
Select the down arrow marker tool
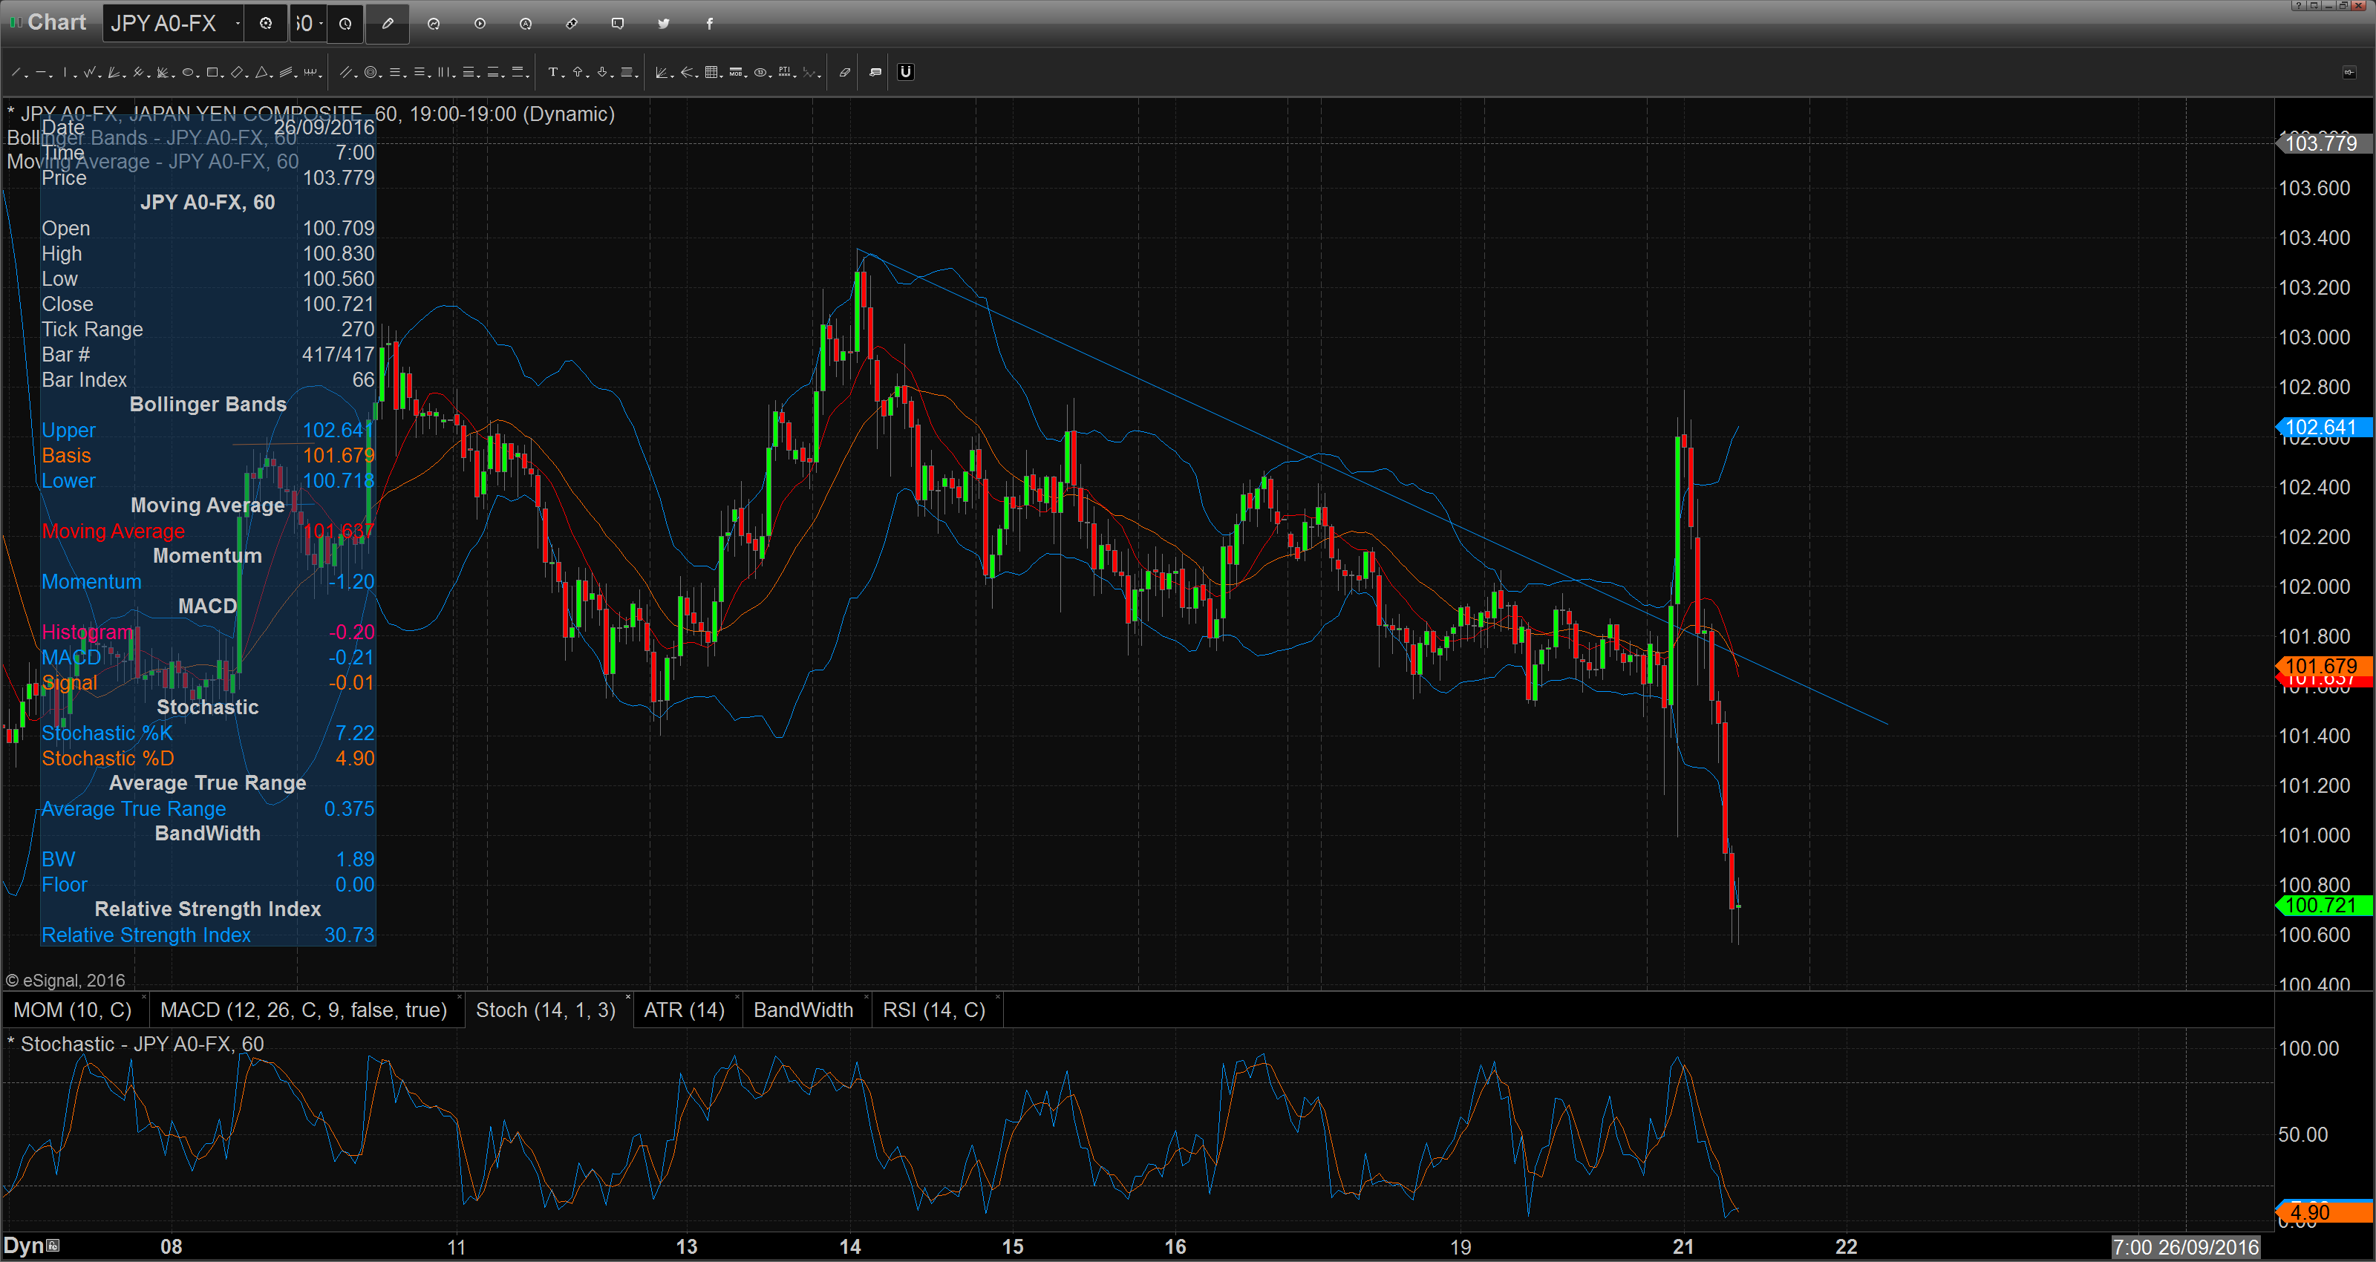(x=602, y=72)
